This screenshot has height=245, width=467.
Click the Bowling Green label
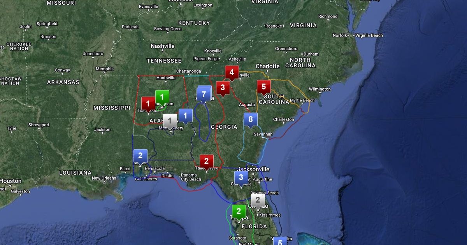click(x=168, y=29)
